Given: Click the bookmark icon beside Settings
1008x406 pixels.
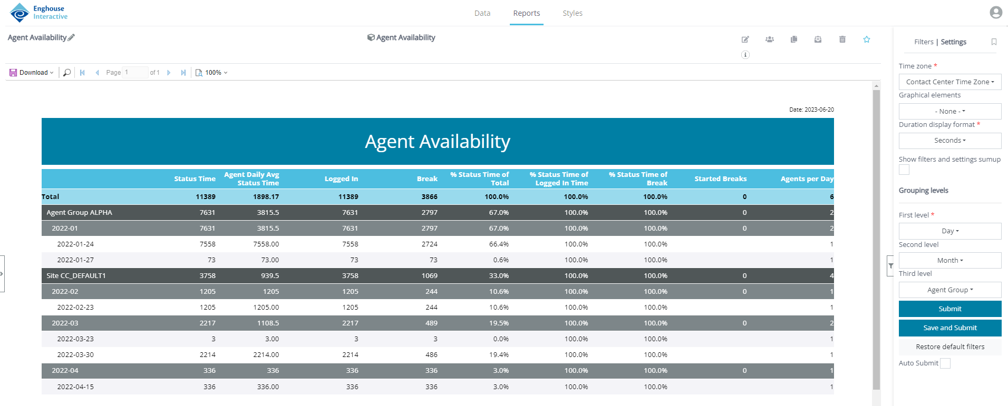Looking at the screenshot, I should [994, 42].
